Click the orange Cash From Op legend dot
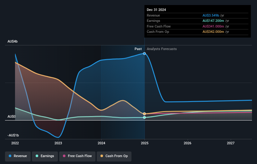Image resolution: width=257 pixels, height=164 pixels. (102, 156)
